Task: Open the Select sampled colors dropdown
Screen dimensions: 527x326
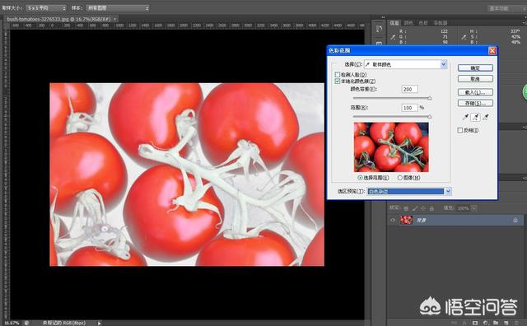Action: pos(406,64)
